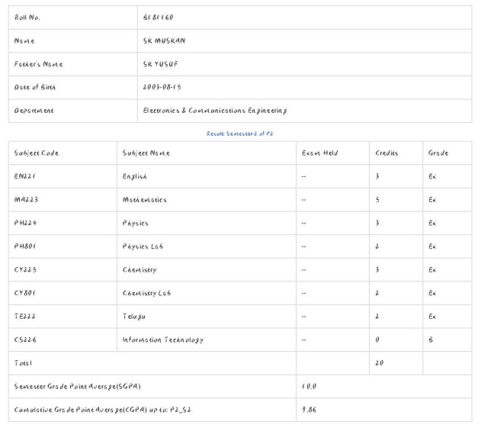The width and height of the screenshot is (481, 428).
Task: Click the CGPA value 9.86
Action: (x=309, y=410)
